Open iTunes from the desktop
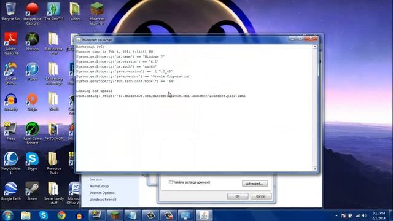393x221 pixels. tap(33, 72)
